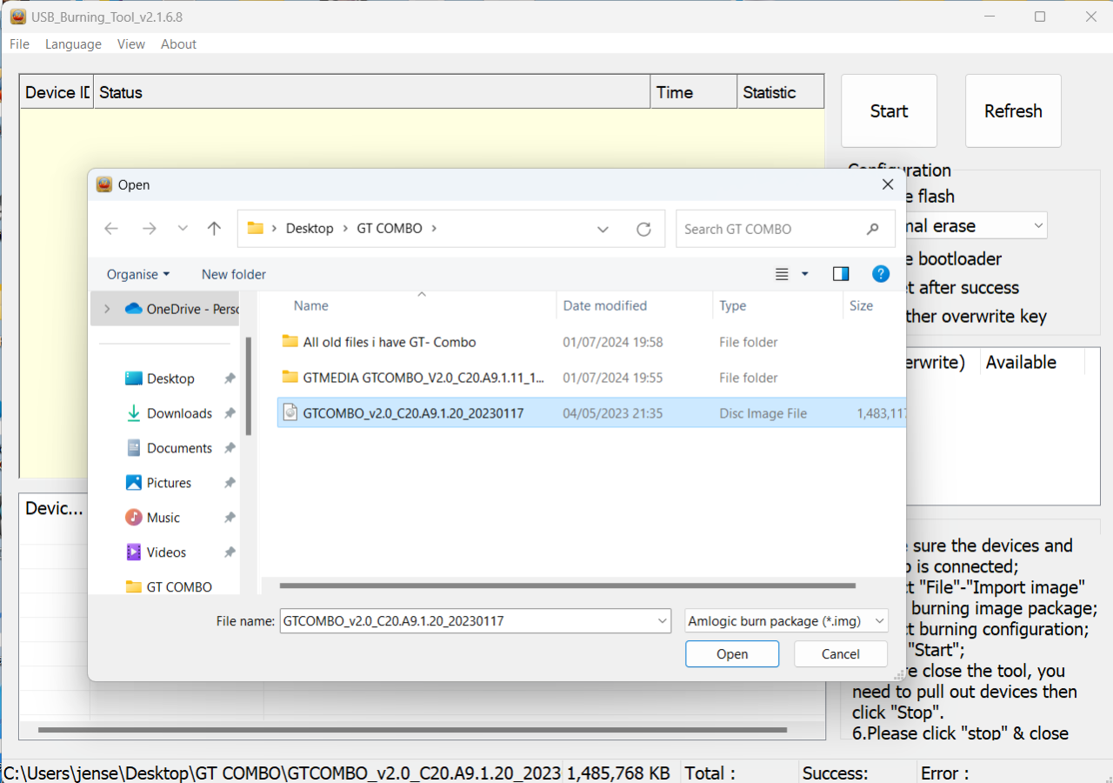
Task: Expand the chevron after Desktop breadcrumb
Action: tap(344, 229)
